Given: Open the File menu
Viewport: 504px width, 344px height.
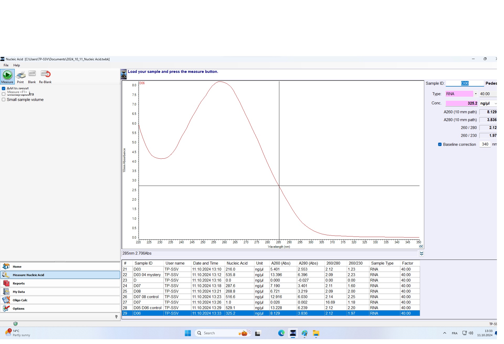Looking at the screenshot, I should [6, 65].
